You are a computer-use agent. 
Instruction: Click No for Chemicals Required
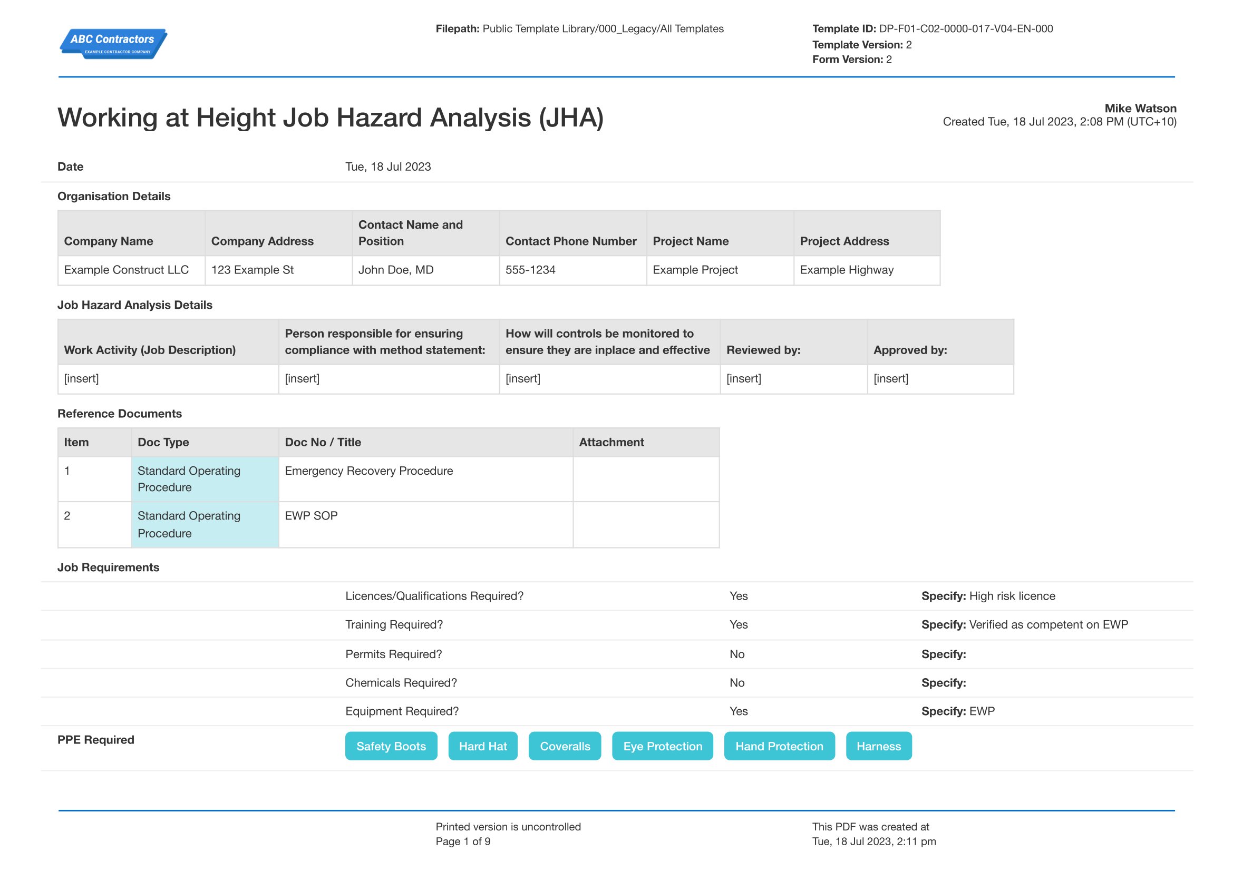click(737, 682)
